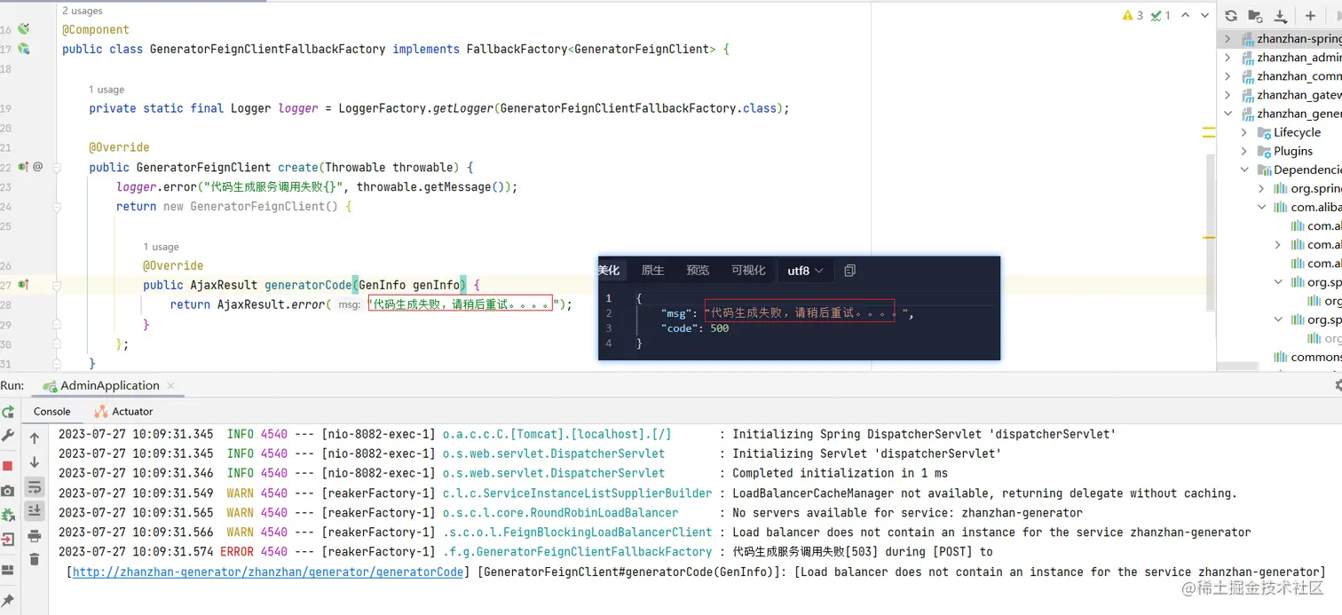Open the zhanzhan-generator URL link in console
This screenshot has height=615, width=1342.
click(x=268, y=572)
